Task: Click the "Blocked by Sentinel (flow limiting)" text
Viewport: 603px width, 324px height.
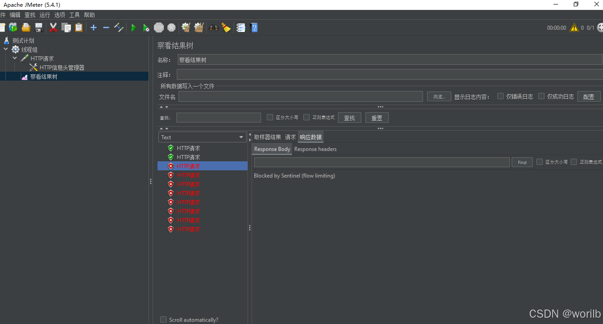Action: coord(294,176)
